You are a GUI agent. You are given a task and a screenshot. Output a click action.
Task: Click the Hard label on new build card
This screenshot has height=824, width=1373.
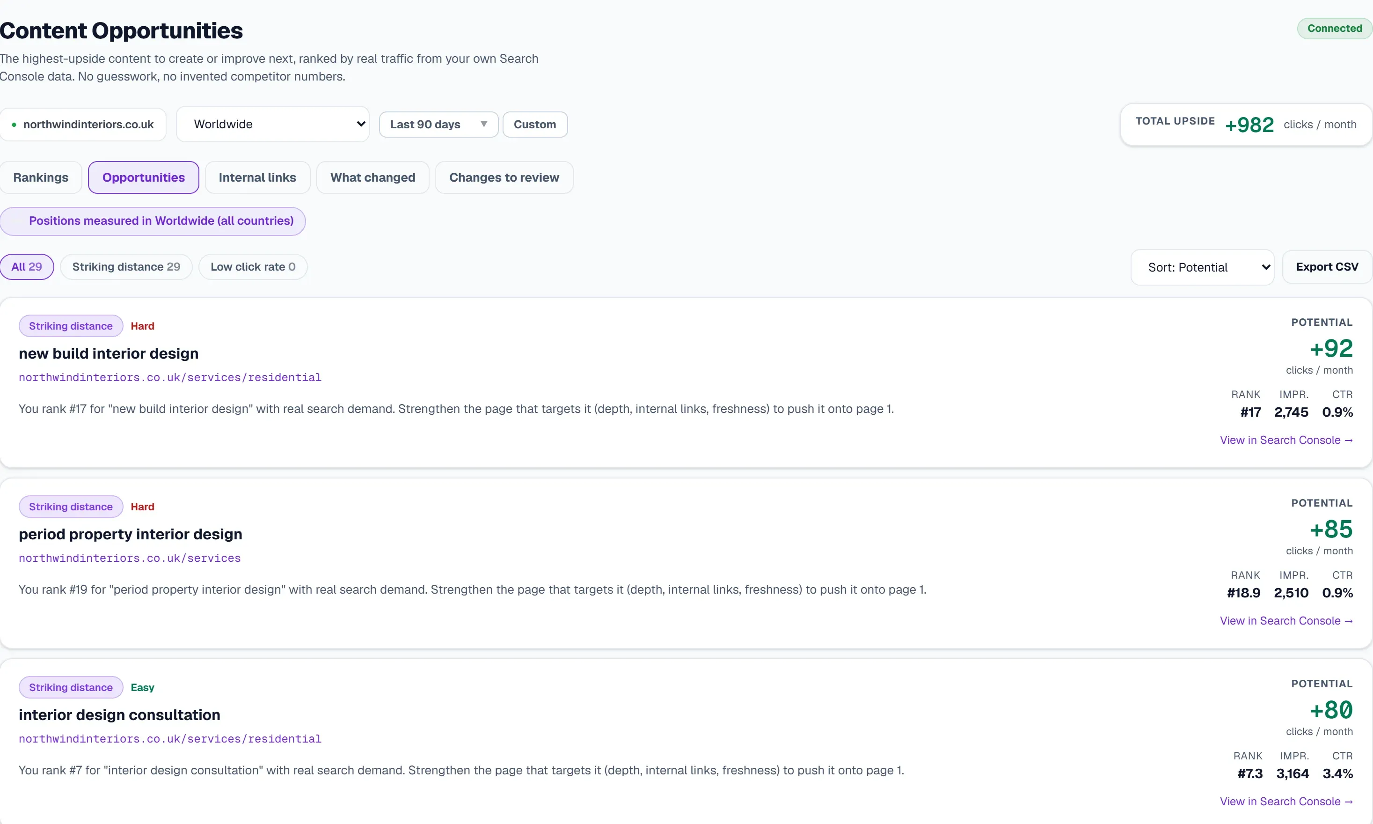pyautogui.click(x=142, y=326)
